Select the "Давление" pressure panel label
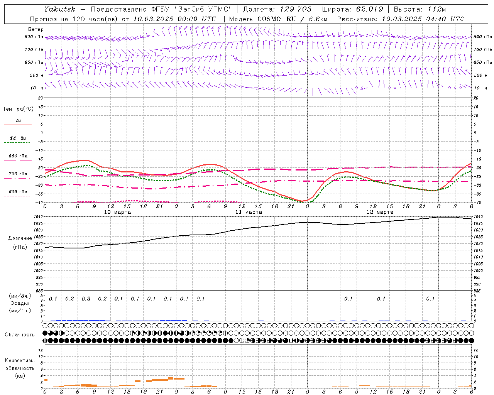Image resolution: width=494 pixels, height=395 pixels. click(x=20, y=238)
